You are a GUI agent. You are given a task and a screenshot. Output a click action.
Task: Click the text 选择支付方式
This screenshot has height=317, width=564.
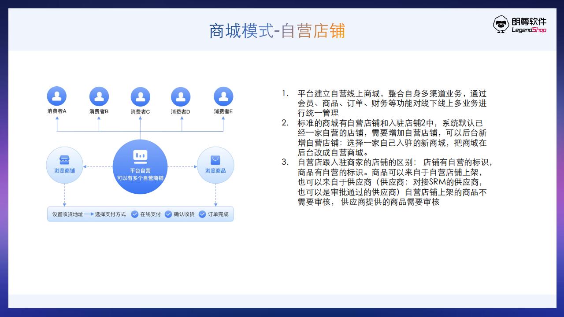coord(110,214)
